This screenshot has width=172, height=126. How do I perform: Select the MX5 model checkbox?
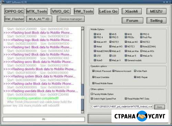(x=110, y=34)
